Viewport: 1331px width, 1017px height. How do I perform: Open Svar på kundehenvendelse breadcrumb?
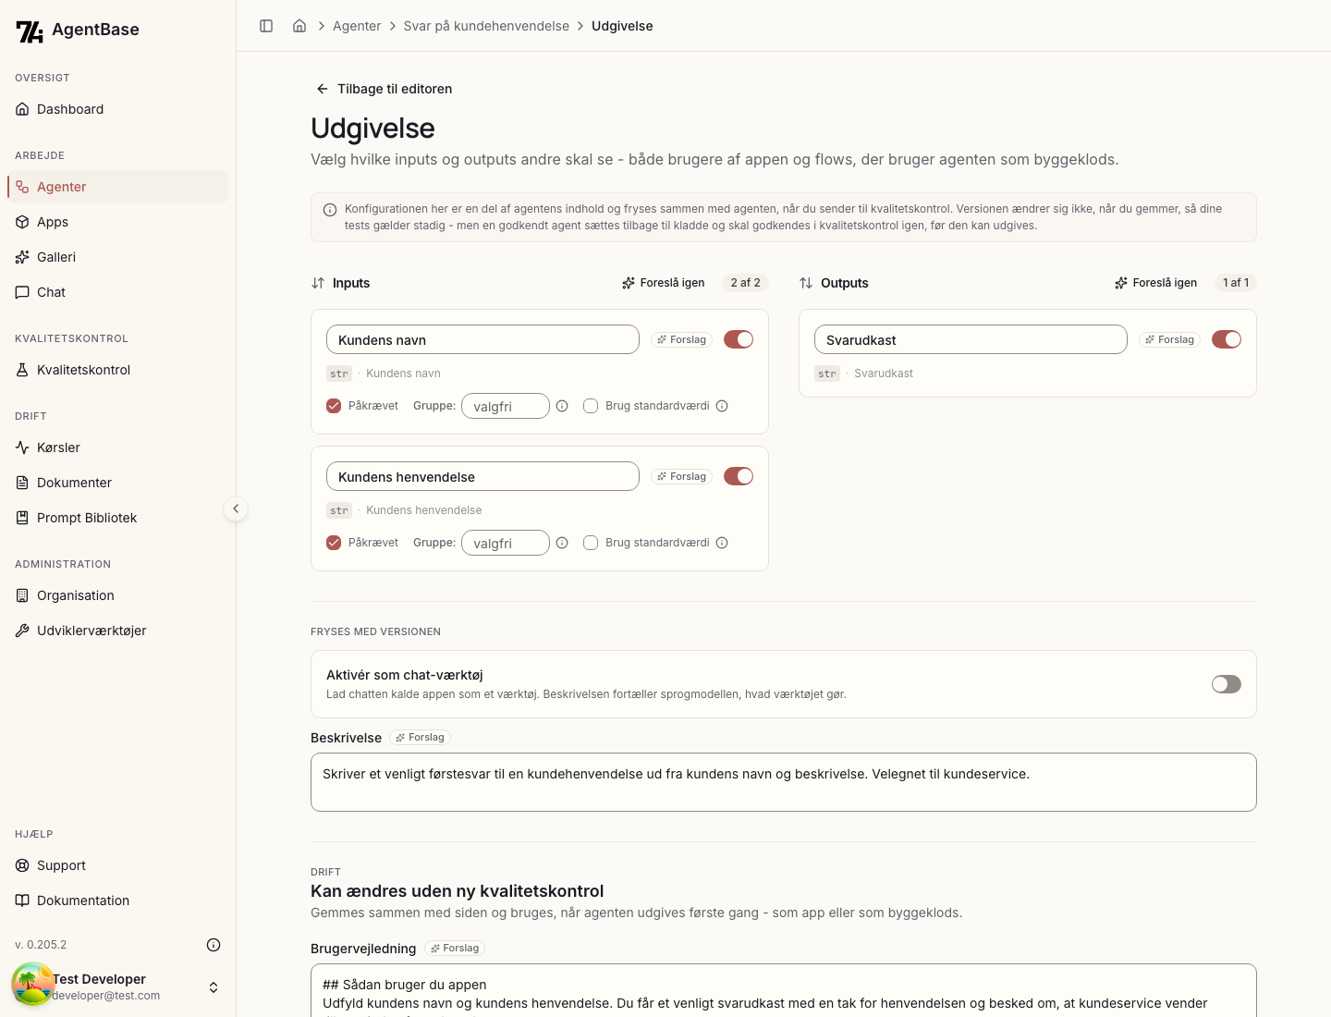coord(486,26)
